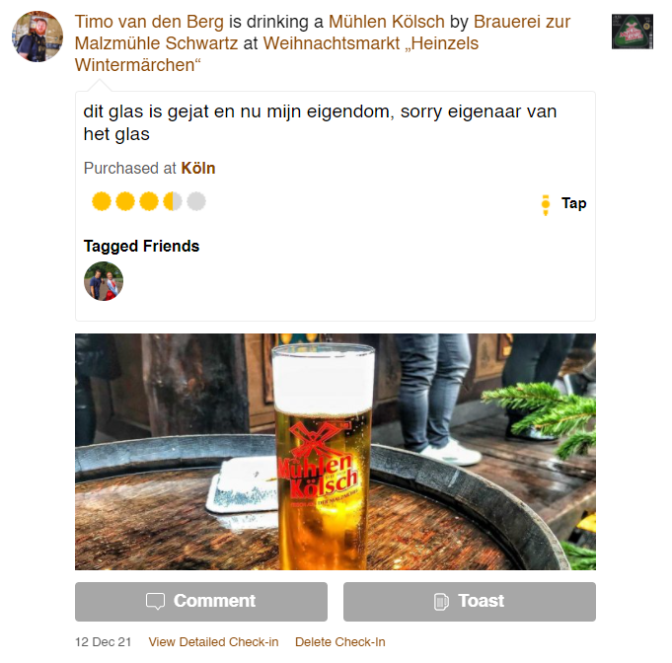The width and height of the screenshot is (672, 663).
Task: Open the Köln purchase location link
Action: [198, 168]
